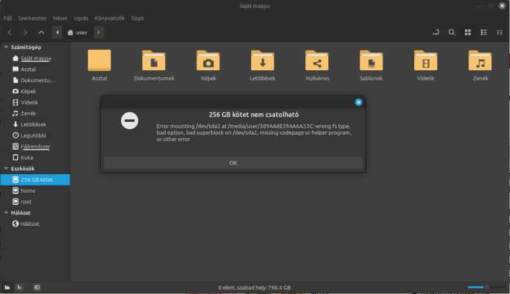Switch to icon grid view
The width and height of the screenshot is (510, 294).
pyautogui.click(x=468, y=32)
